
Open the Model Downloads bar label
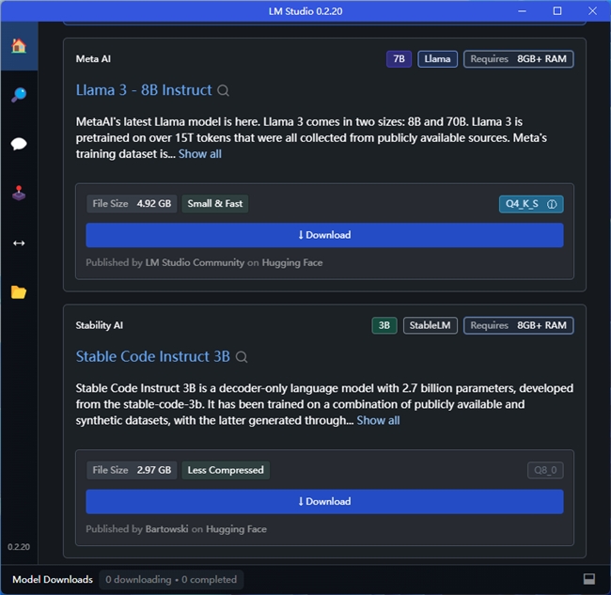53,580
